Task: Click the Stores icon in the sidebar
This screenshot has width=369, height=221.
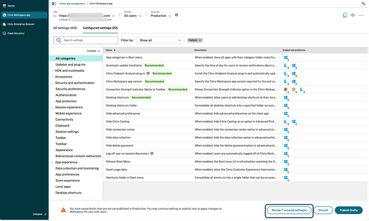Action: click(4, 6)
